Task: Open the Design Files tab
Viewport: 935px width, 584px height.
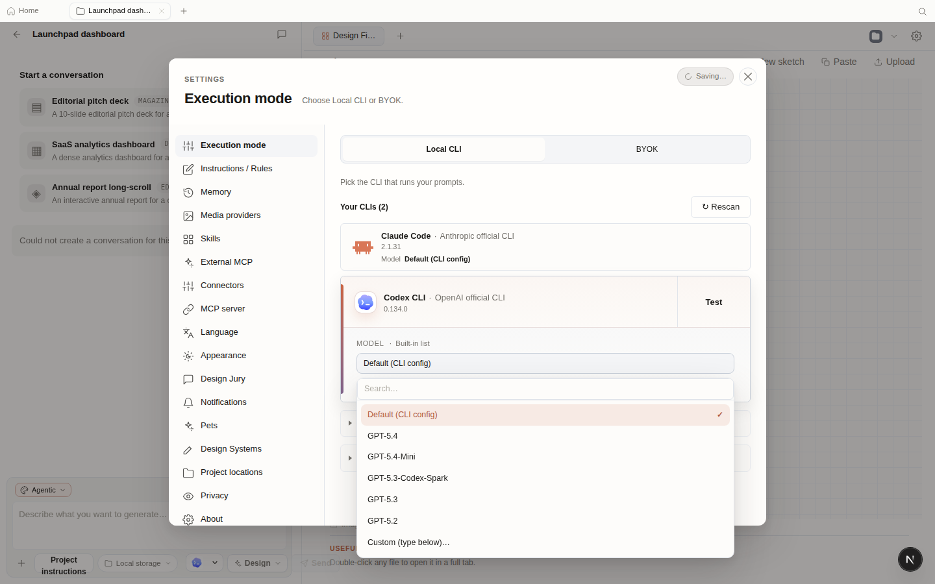Action: click(349, 36)
